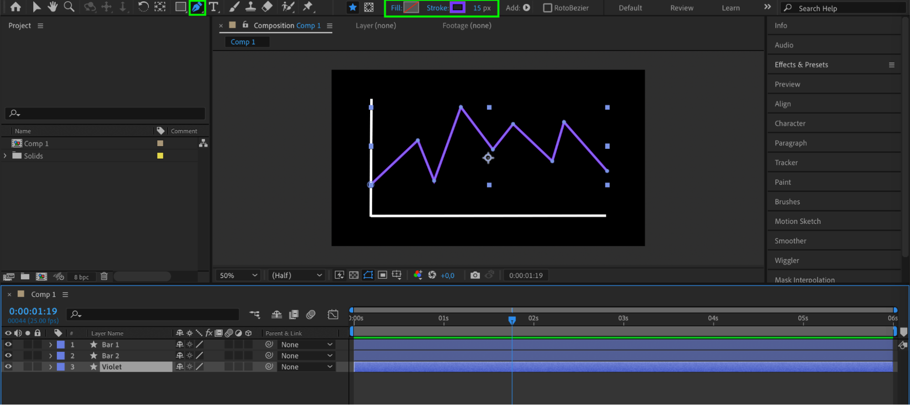This screenshot has height=405, width=910.
Task: Open the Effects & Presets panel
Action: click(x=801, y=65)
